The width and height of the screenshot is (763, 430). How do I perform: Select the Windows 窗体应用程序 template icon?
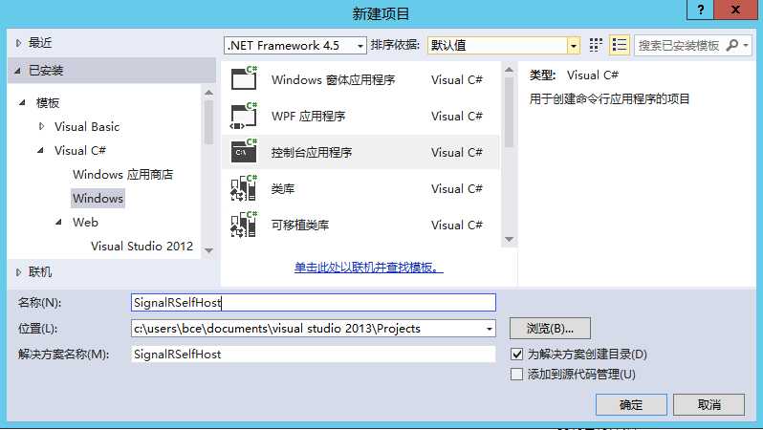tap(244, 78)
